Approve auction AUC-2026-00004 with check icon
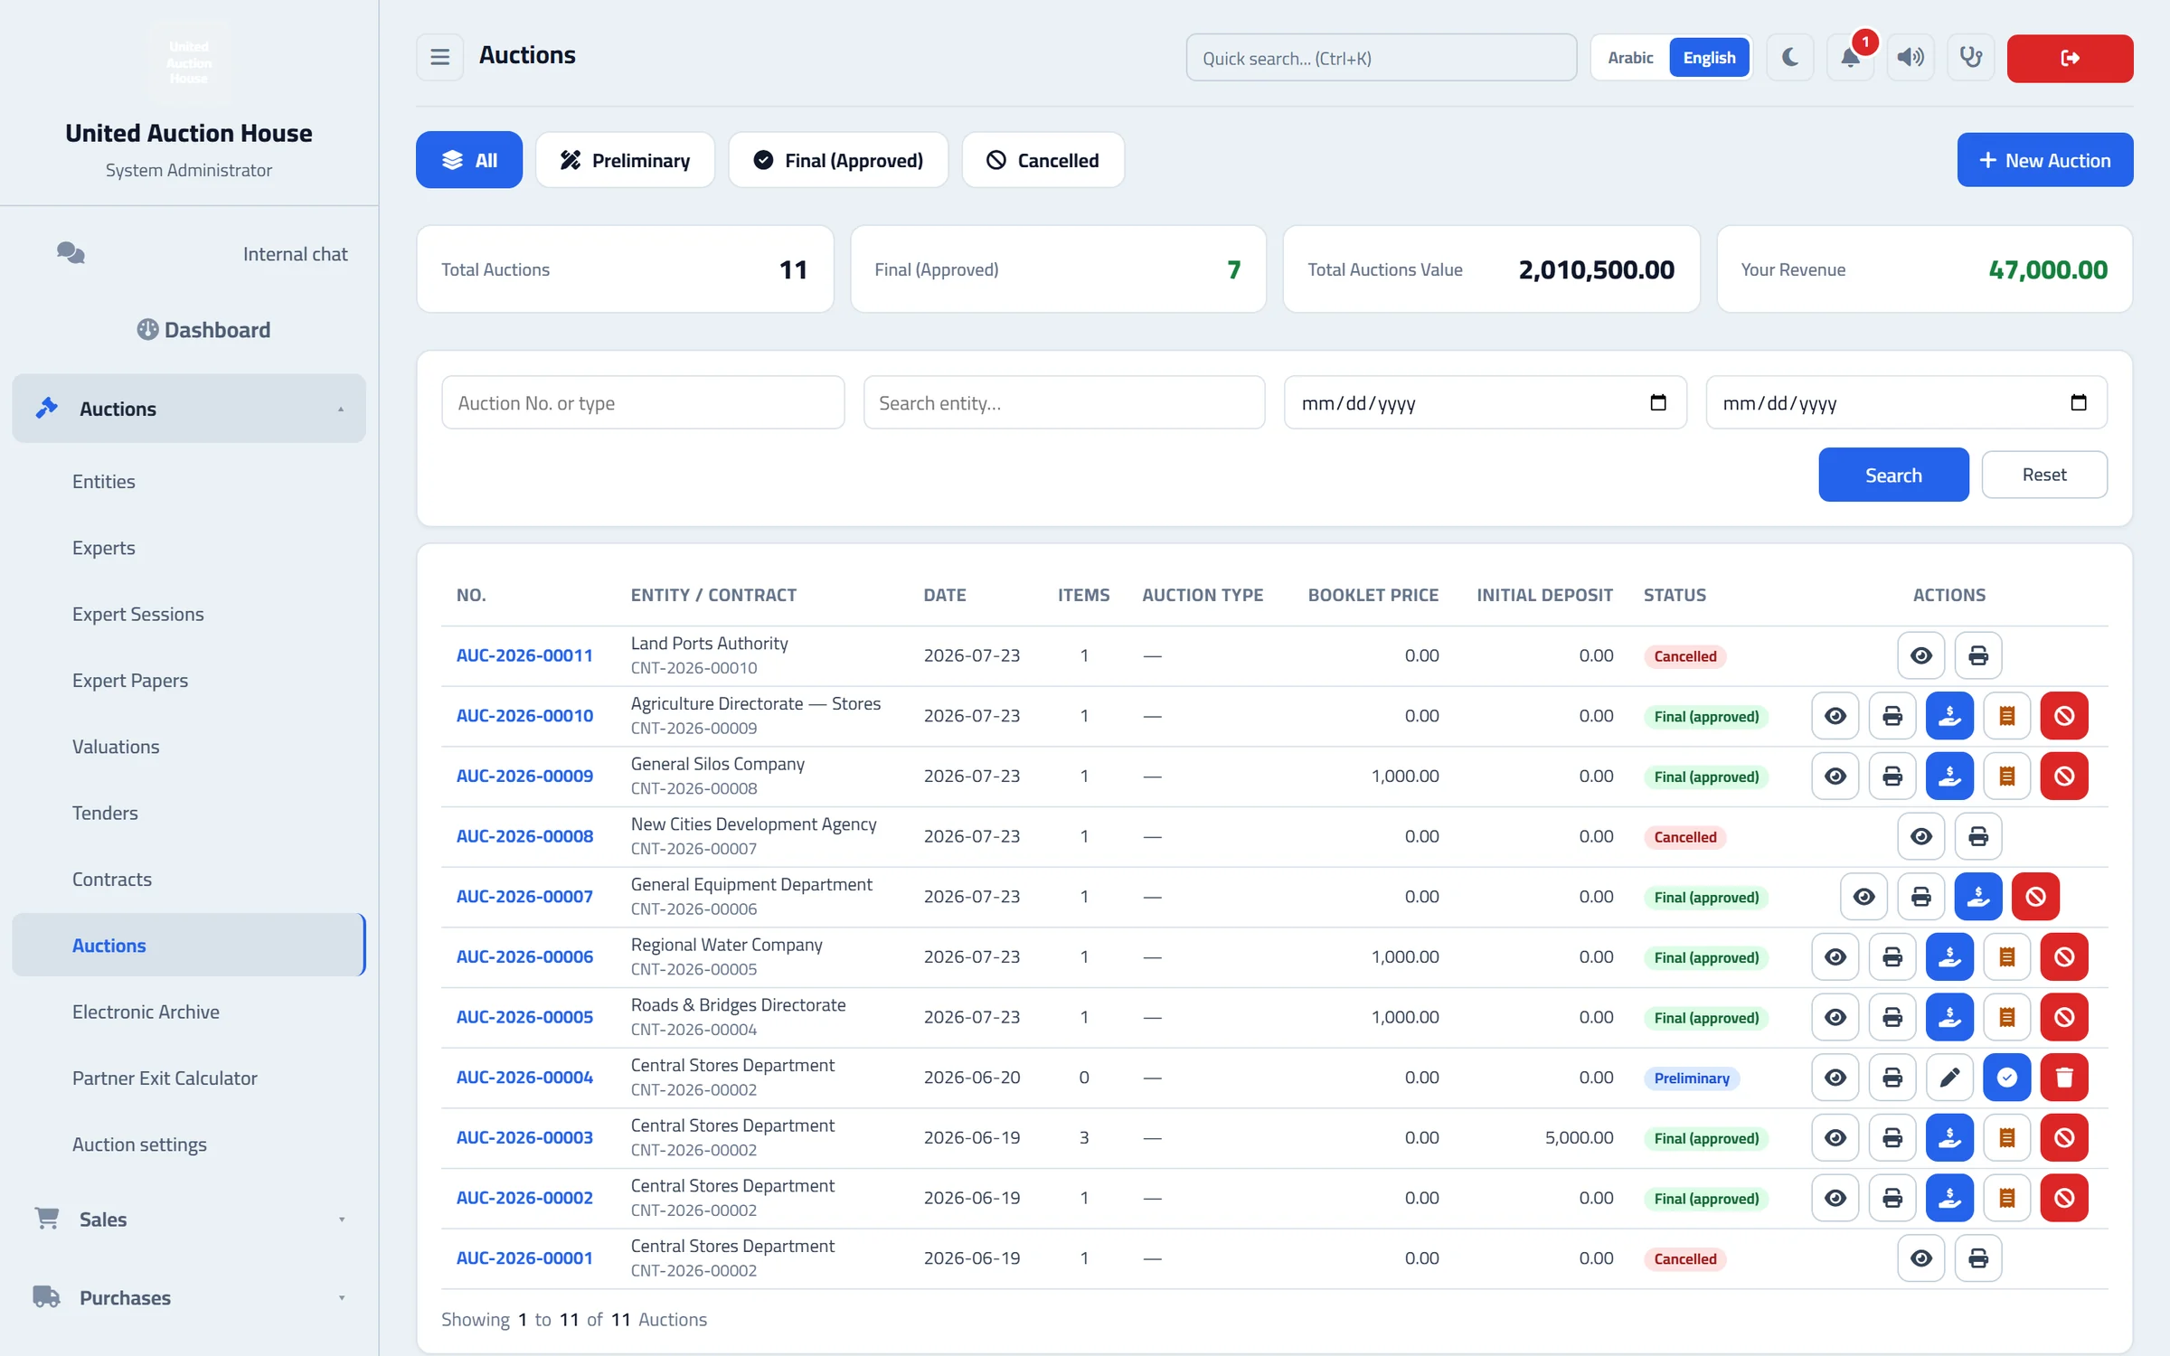Image resolution: width=2170 pixels, height=1356 pixels. (x=2007, y=1078)
